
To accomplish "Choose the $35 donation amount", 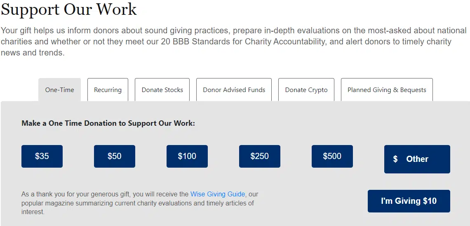I will click(42, 156).
